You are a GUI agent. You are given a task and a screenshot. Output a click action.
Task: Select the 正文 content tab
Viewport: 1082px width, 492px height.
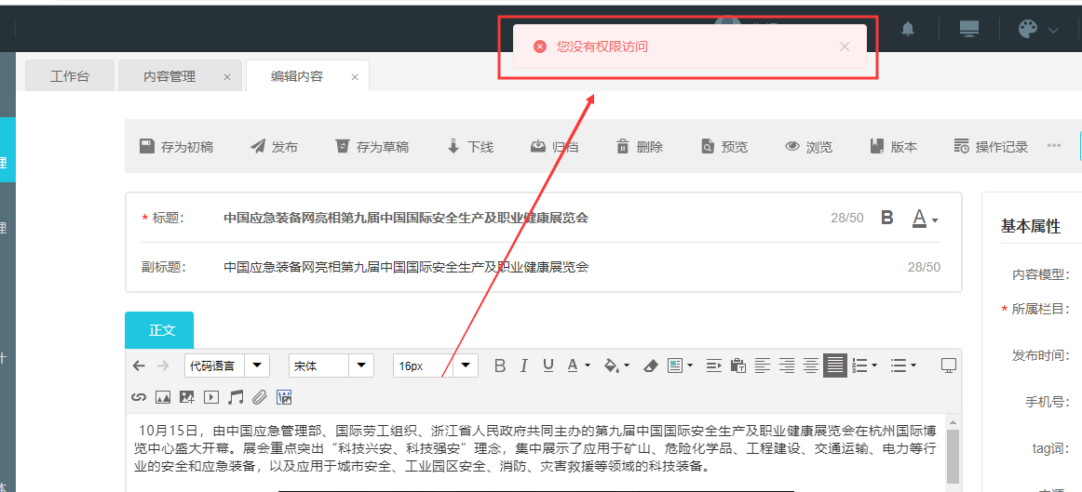[x=159, y=330]
